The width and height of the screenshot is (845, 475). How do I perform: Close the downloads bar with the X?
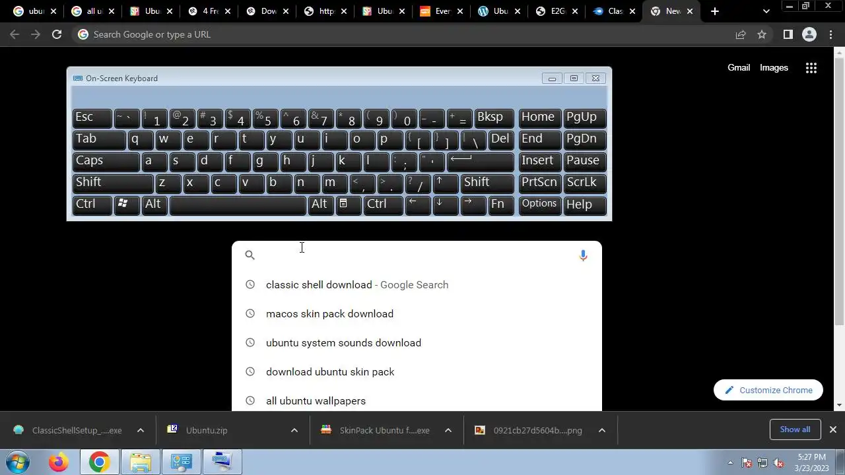pos(832,429)
